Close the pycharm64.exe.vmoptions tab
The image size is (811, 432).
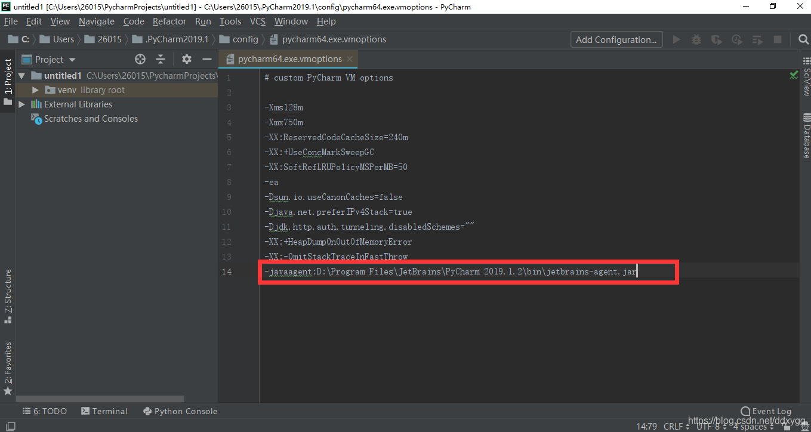(350, 59)
